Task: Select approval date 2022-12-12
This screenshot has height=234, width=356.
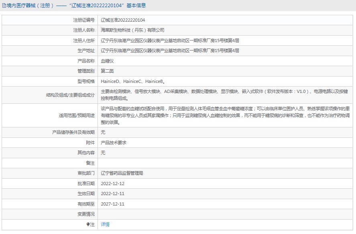Action: (x=113, y=184)
